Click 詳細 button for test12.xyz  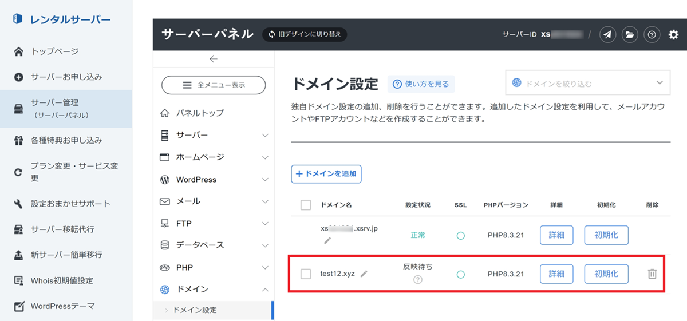pos(556,274)
